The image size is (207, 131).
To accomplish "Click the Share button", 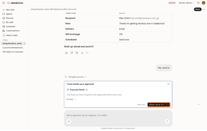I will click(198, 9).
